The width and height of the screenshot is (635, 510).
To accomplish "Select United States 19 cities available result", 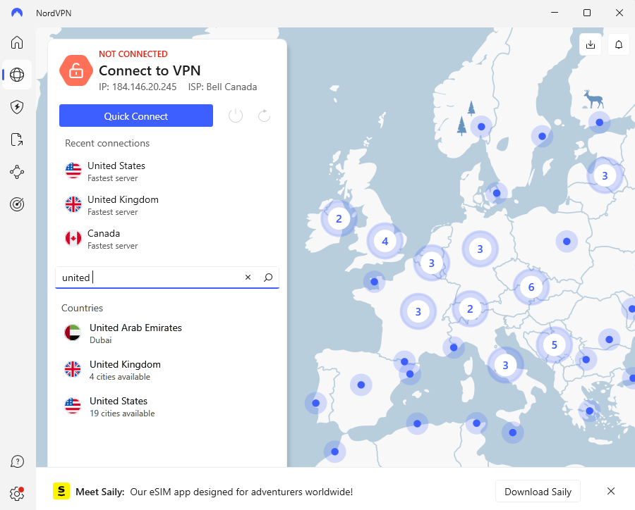I will [167, 407].
